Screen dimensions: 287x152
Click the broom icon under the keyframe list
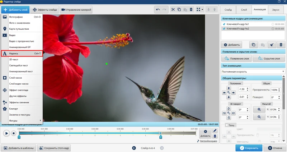[272, 45]
